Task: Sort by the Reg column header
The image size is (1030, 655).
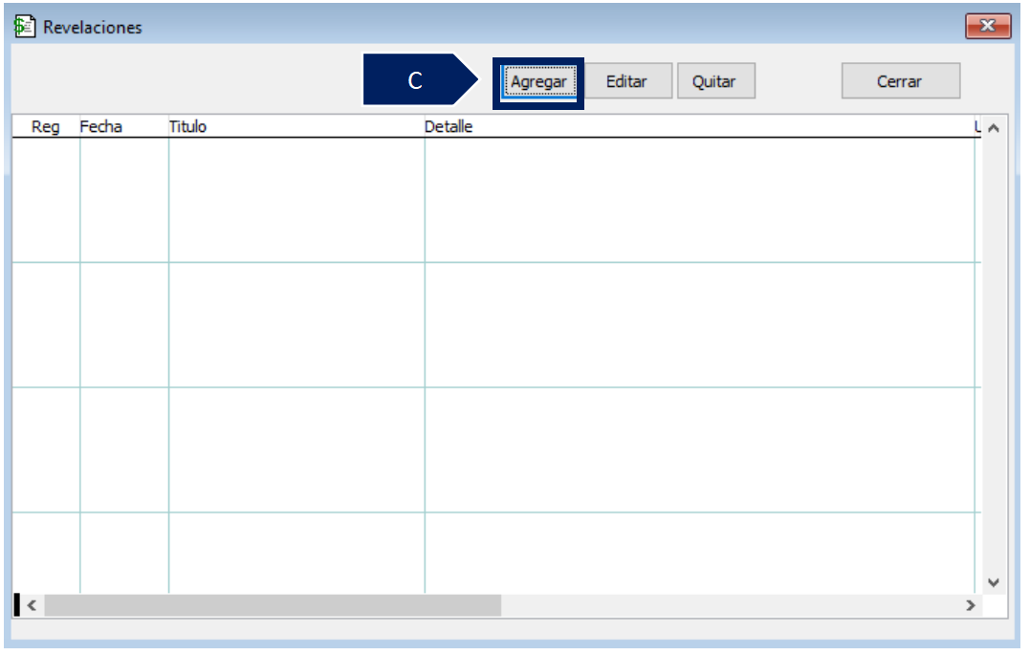Action: [46, 126]
